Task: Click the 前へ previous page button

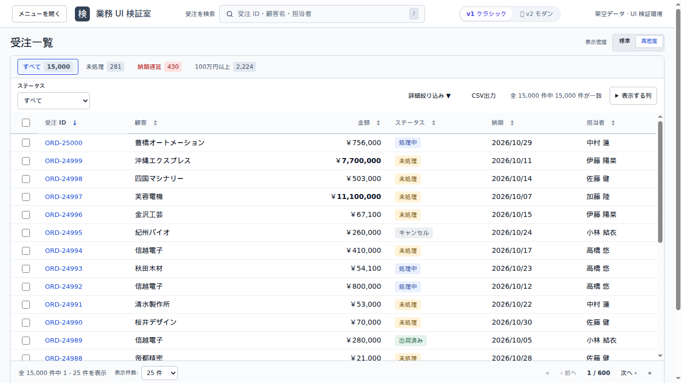Action: pos(568,373)
